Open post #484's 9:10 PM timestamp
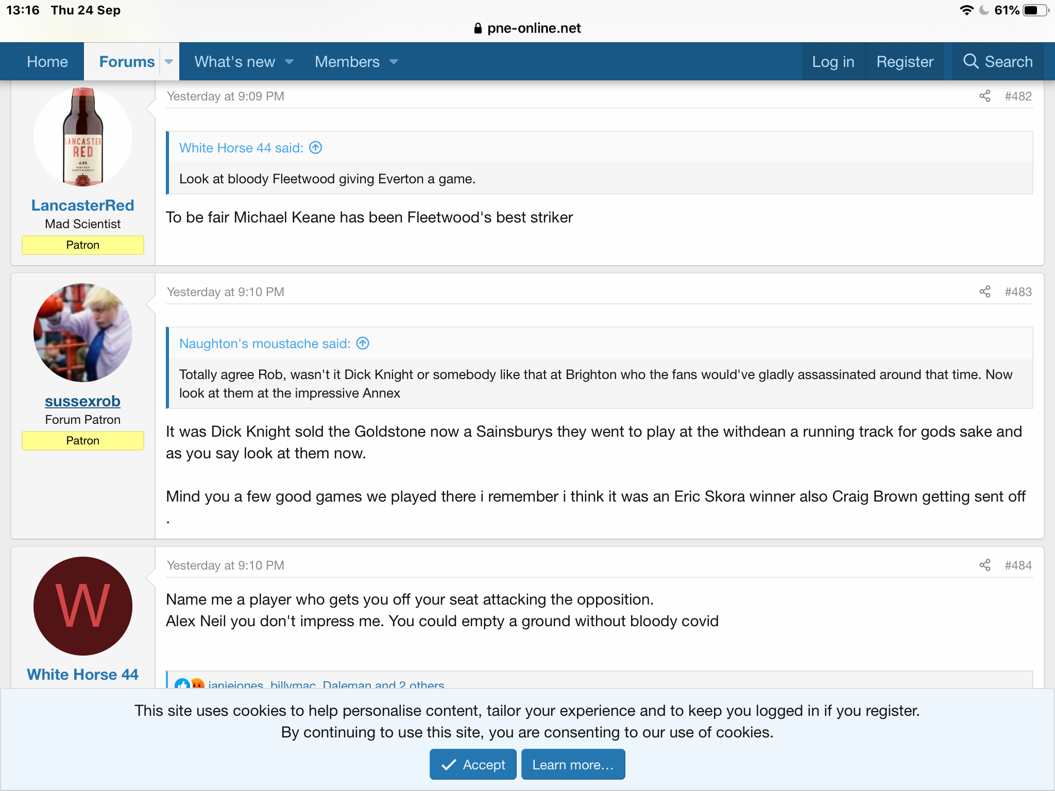This screenshot has height=791, width=1055. click(x=226, y=565)
